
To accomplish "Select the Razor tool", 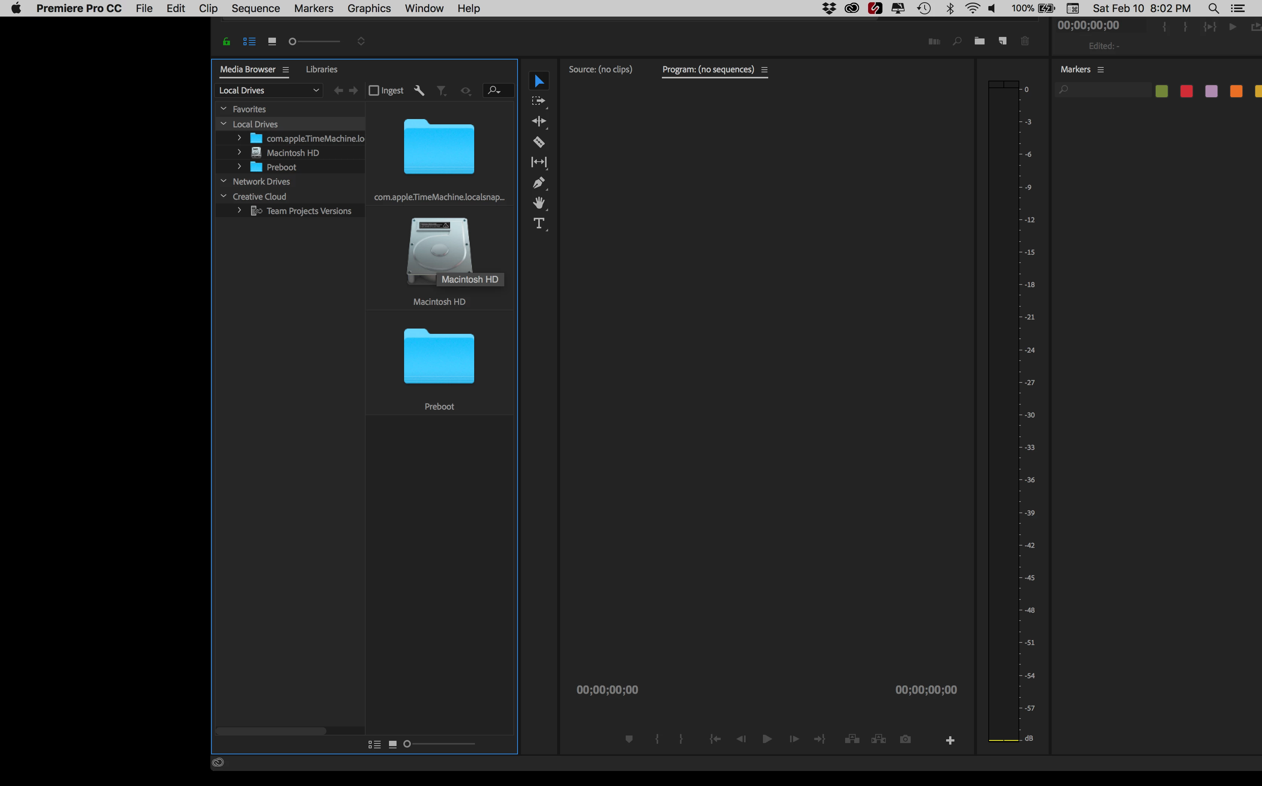I will coord(539,142).
